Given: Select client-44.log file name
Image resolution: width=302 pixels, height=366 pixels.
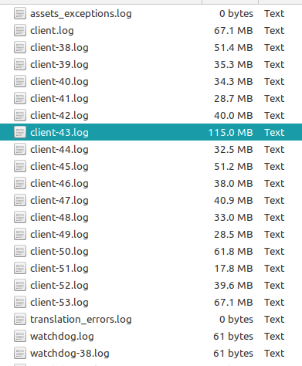Looking at the screenshot, I should [59, 150].
